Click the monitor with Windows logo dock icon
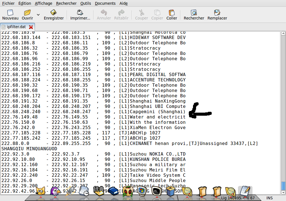The width and height of the screenshot is (286, 201). pyautogui.click(x=142, y=191)
